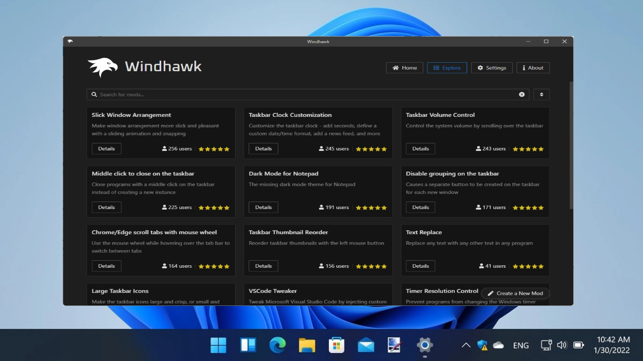Click the star rating of Taskbar Volume Control
The width and height of the screenshot is (643, 361).
tap(528, 149)
